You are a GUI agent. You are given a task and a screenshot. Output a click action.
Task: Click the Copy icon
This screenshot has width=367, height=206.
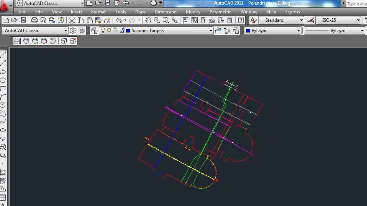[81, 20]
